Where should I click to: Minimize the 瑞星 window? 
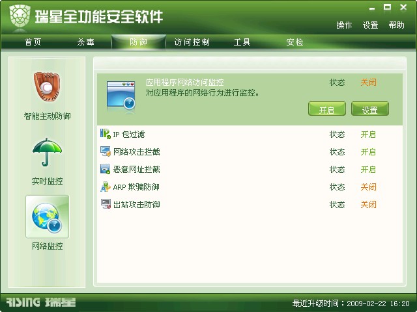coord(372,8)
